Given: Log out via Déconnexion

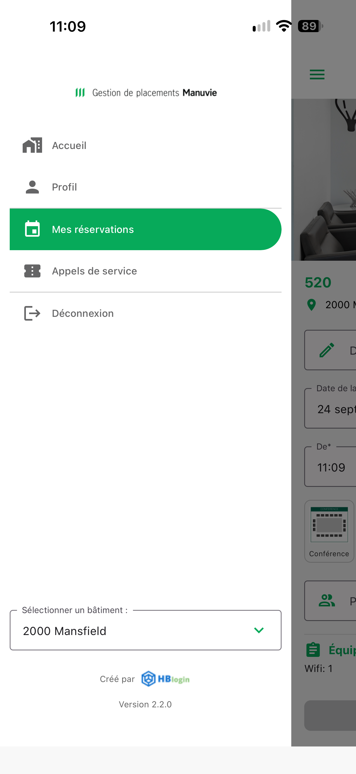Looking at the screenshot, I should [146, 313].
